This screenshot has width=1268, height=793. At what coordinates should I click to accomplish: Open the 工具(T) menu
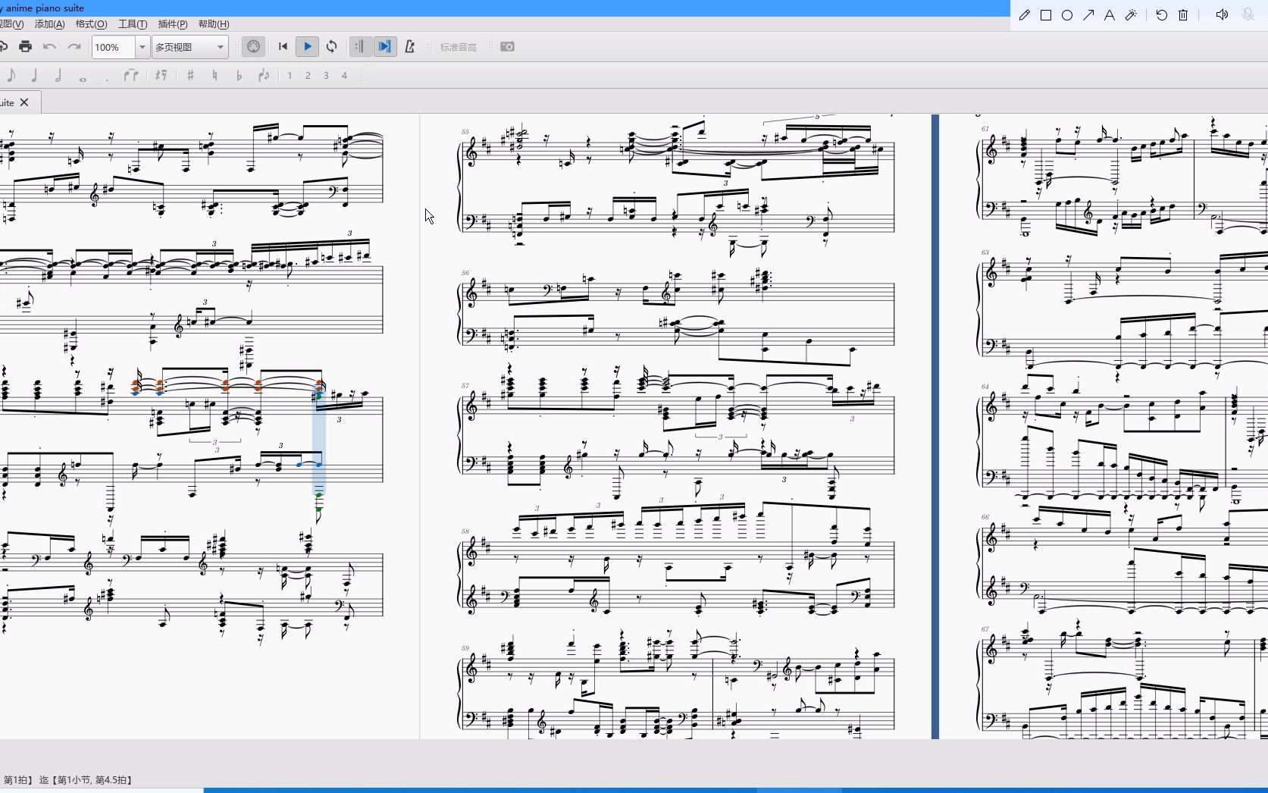click(133, 24)
